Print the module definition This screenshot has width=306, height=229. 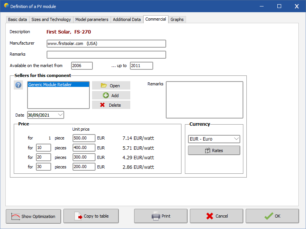point(160,216)
